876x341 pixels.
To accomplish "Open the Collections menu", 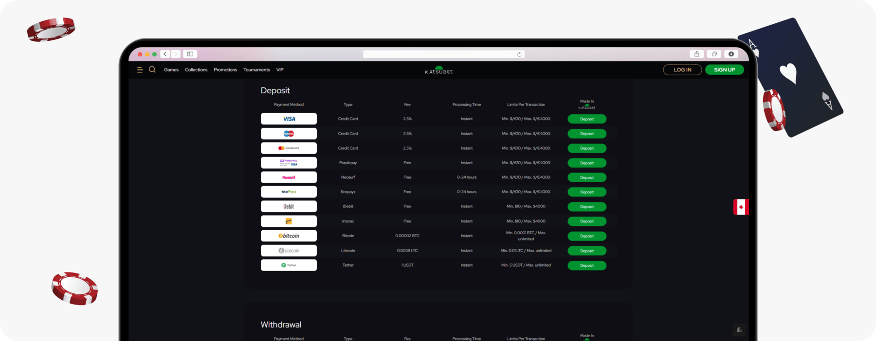I will click(x=196, y=70).
